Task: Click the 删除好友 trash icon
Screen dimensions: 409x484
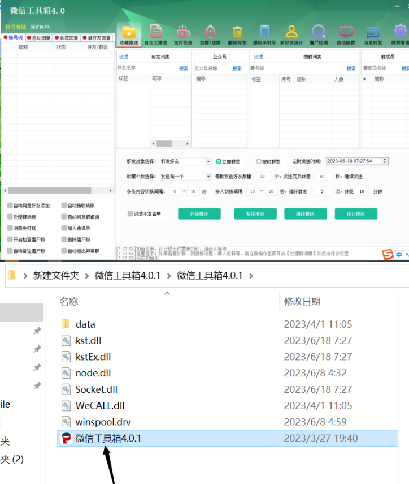Action: click(x=237, y=34)
